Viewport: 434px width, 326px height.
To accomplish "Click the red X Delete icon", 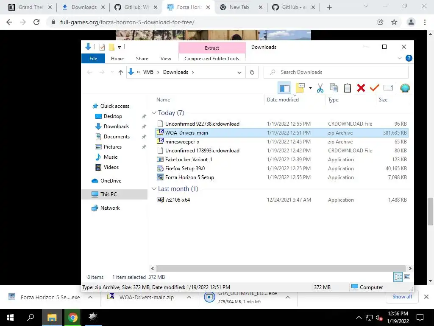I will [x=361, y=88].
